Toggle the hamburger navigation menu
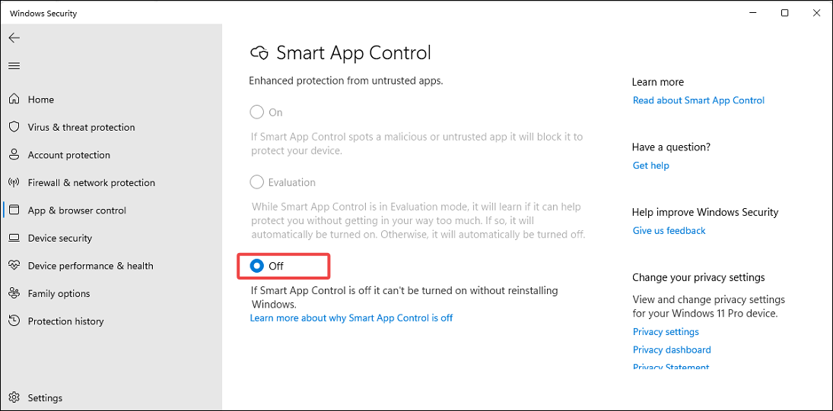The height and width of the screenshot is (411, 833). coord(14,66)
